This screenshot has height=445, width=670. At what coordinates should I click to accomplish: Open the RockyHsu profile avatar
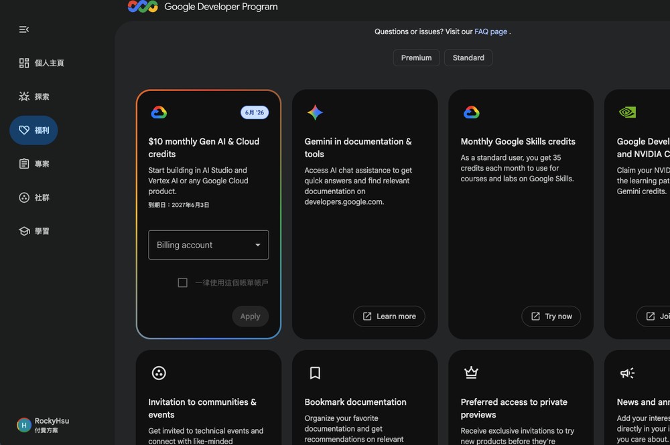pos(24,425)
